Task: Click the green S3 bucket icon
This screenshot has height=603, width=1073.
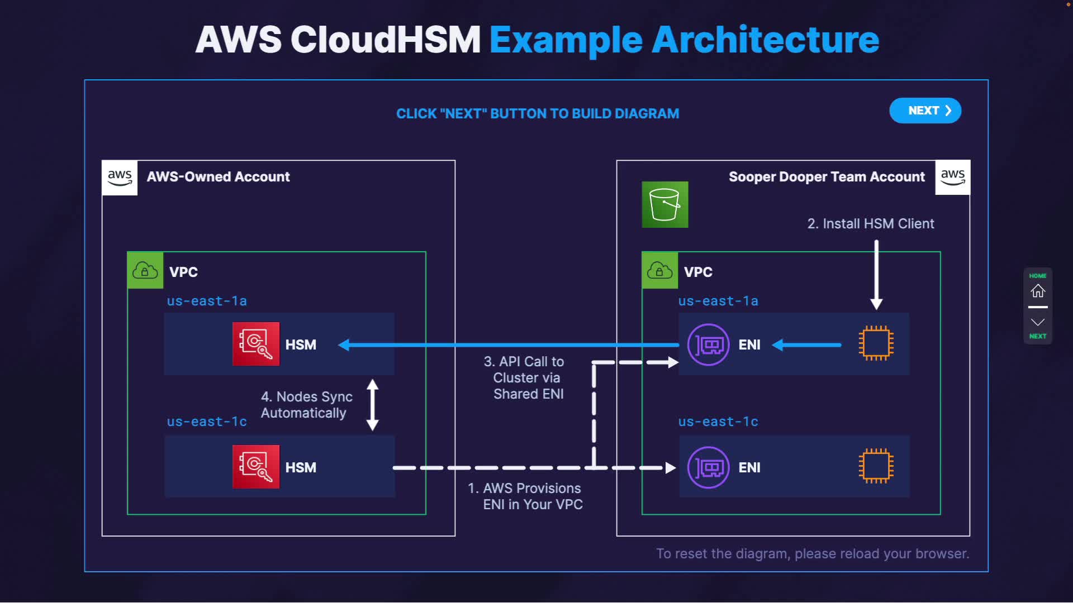Action: click(x=664, y=204)
